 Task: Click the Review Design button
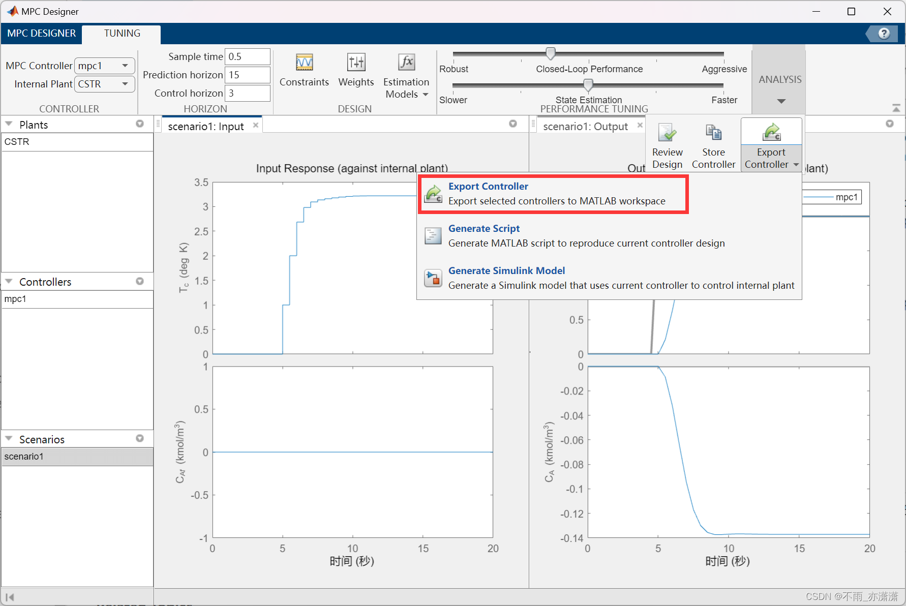pyautogui.click(x=667, y=146)
